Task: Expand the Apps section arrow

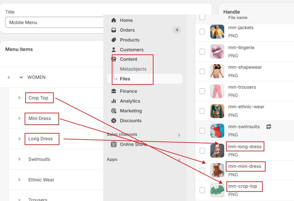Action: click(x=179, y=160)
